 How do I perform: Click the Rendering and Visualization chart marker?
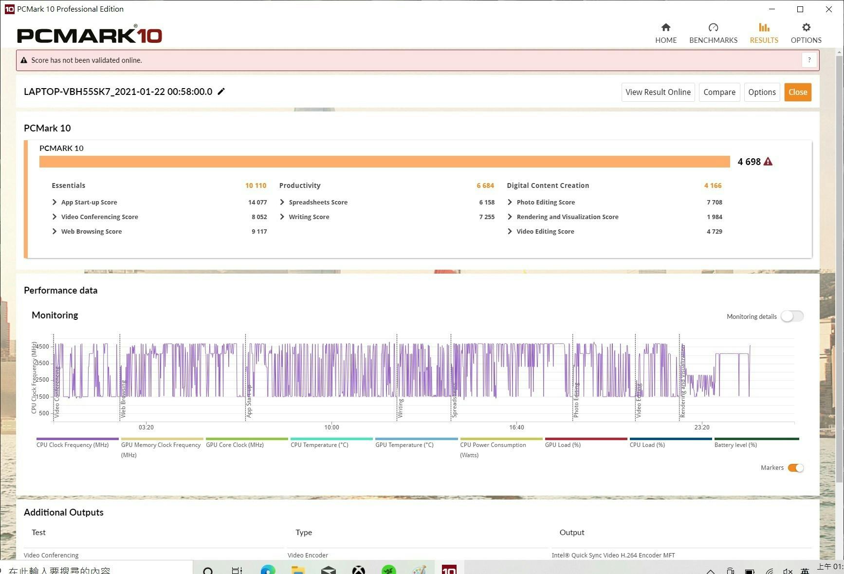tap(682, 381)
